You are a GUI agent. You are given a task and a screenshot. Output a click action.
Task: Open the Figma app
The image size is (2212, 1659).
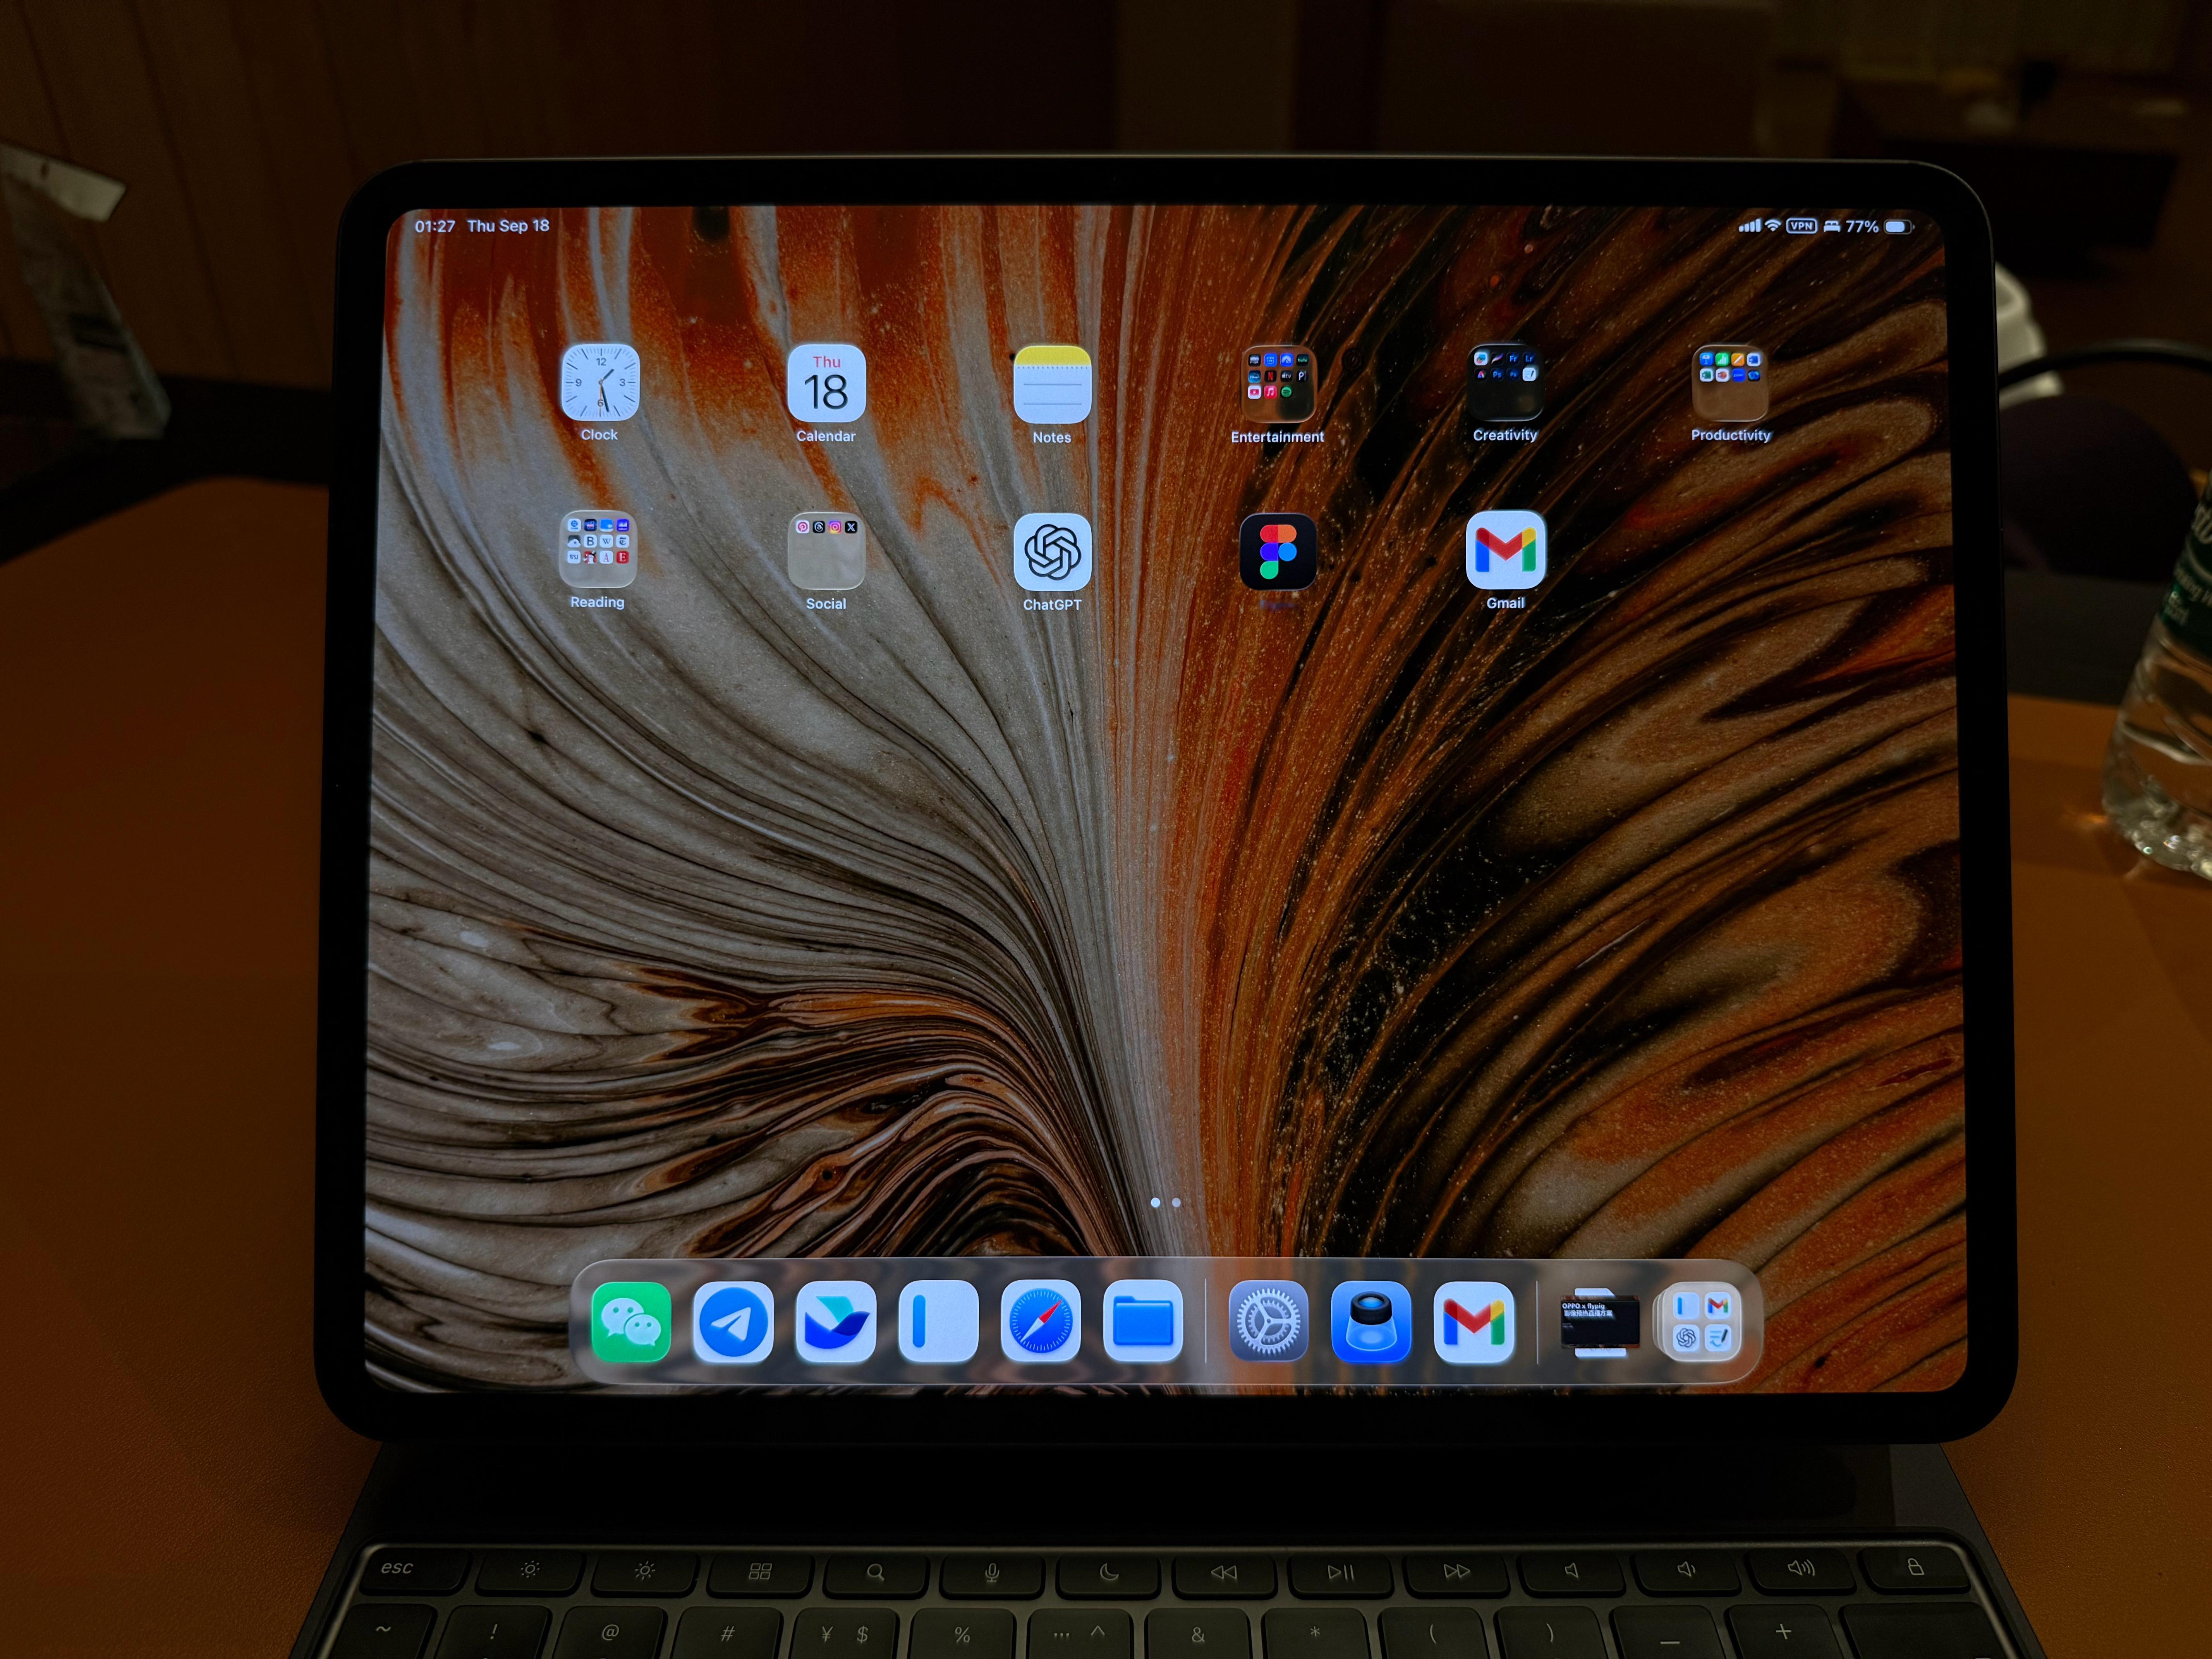click(x=1278, y=551)
